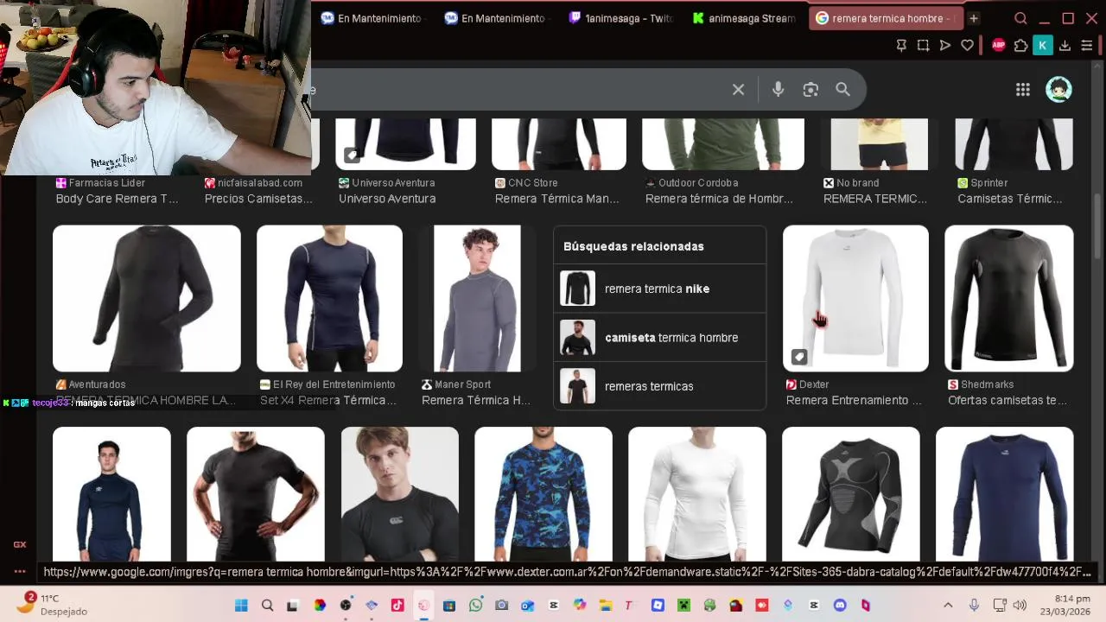Open El Rey del Entretenimiento Set X4 link
The height and width of the screenshot is (622, 1106).
pos(328,400)
